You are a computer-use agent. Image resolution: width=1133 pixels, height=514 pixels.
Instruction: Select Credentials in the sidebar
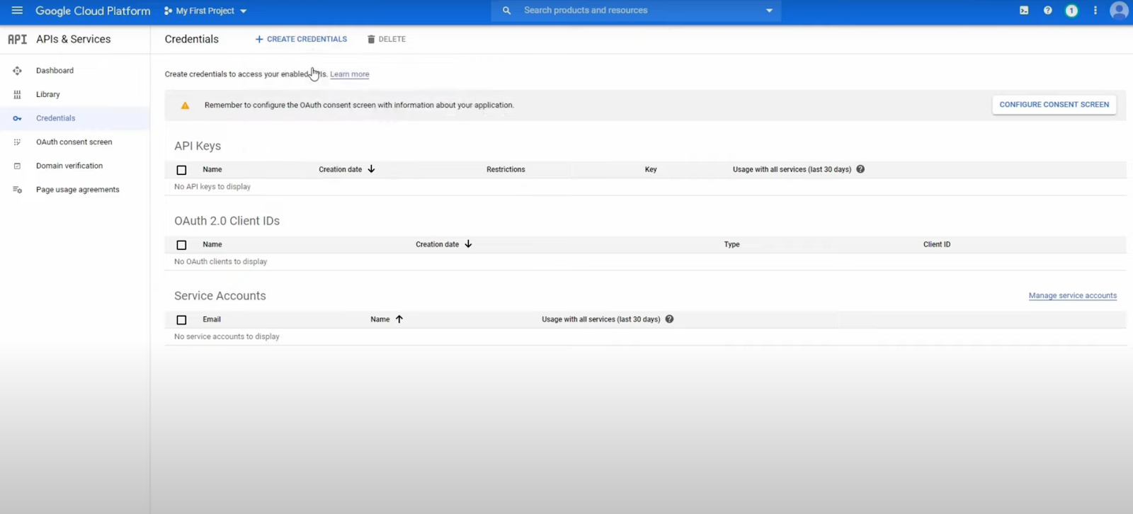[x=55, y=118]
